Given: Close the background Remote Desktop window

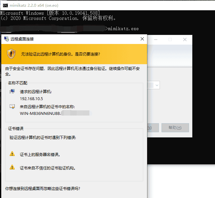Looking at the screenshot, I should point(185,40).
